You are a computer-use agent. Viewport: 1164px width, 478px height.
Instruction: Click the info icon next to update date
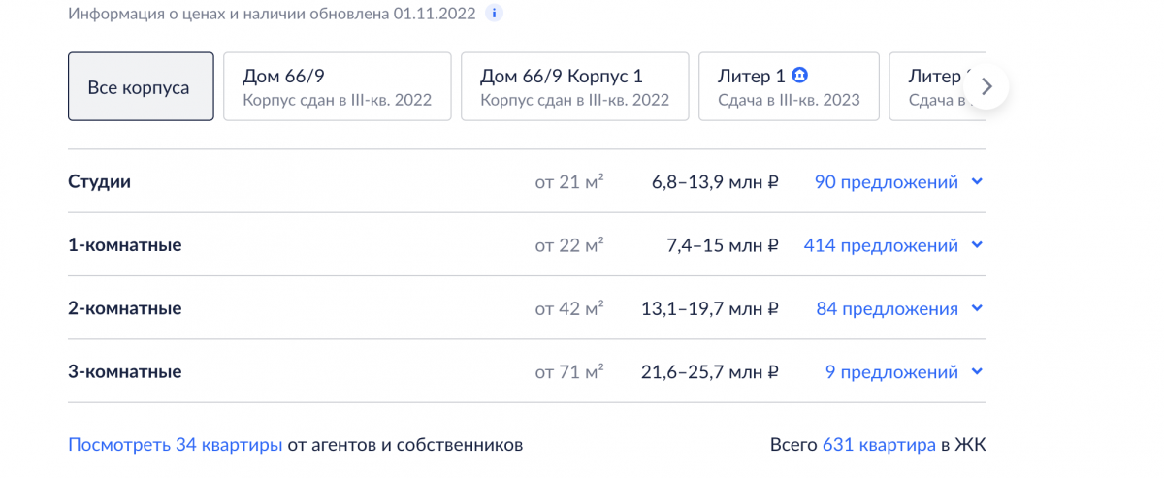tap(495, 15)
